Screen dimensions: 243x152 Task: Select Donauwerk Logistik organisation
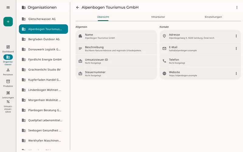coord(43,49)
